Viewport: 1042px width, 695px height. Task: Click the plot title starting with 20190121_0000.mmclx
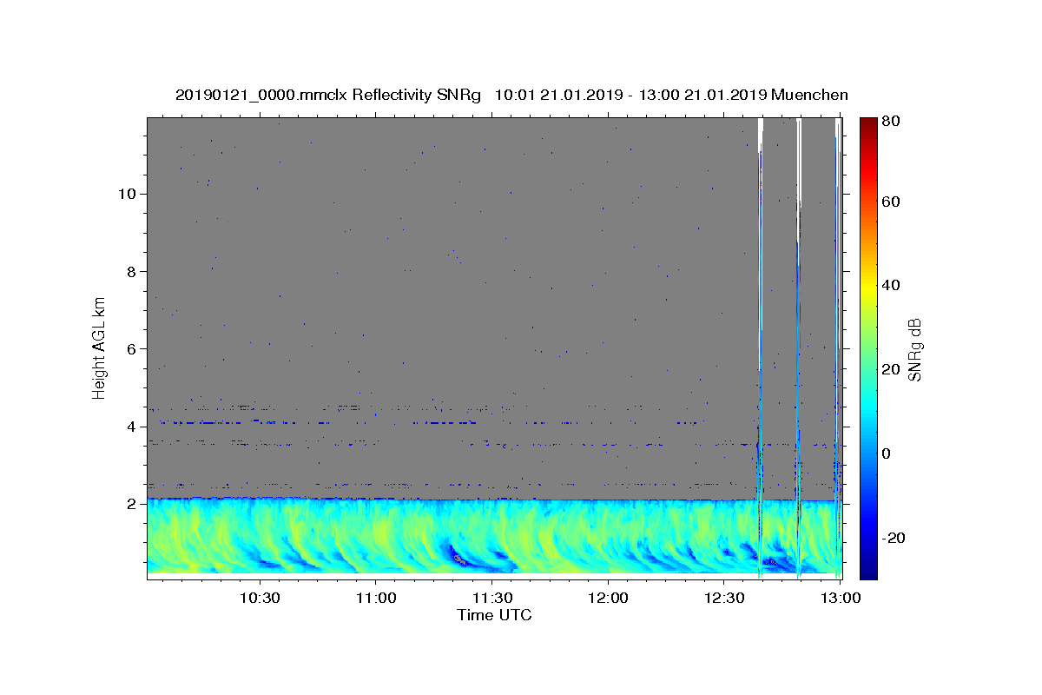pos(511,95)
